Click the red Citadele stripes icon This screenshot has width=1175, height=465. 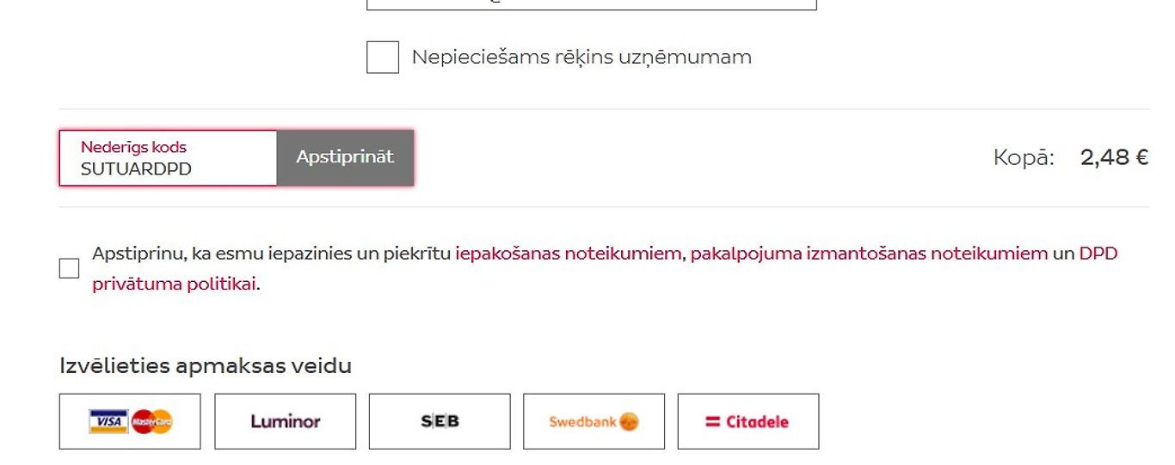click(x=712, y=422)
